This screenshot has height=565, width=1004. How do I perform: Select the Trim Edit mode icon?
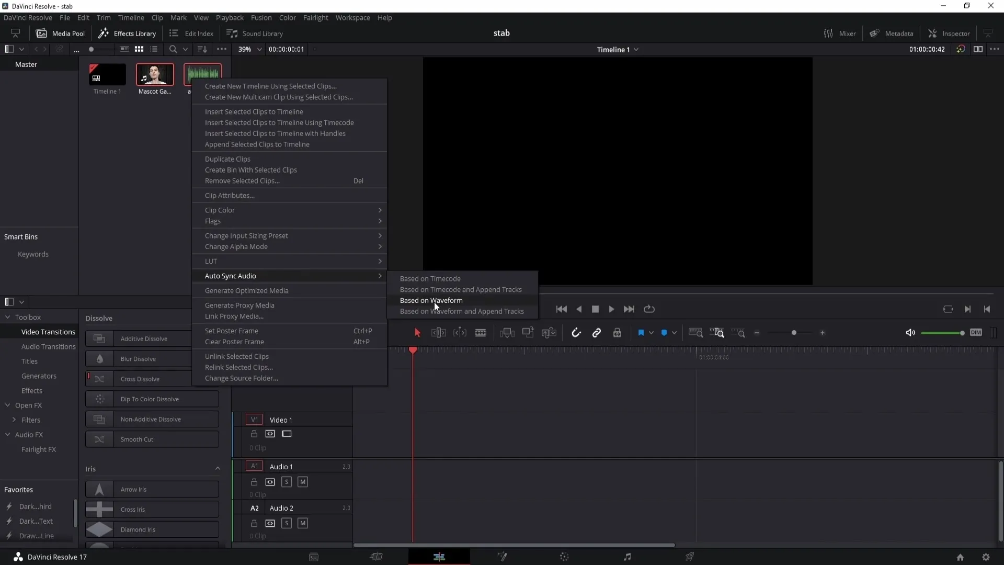pyautogui.click(x=438, y=333)
